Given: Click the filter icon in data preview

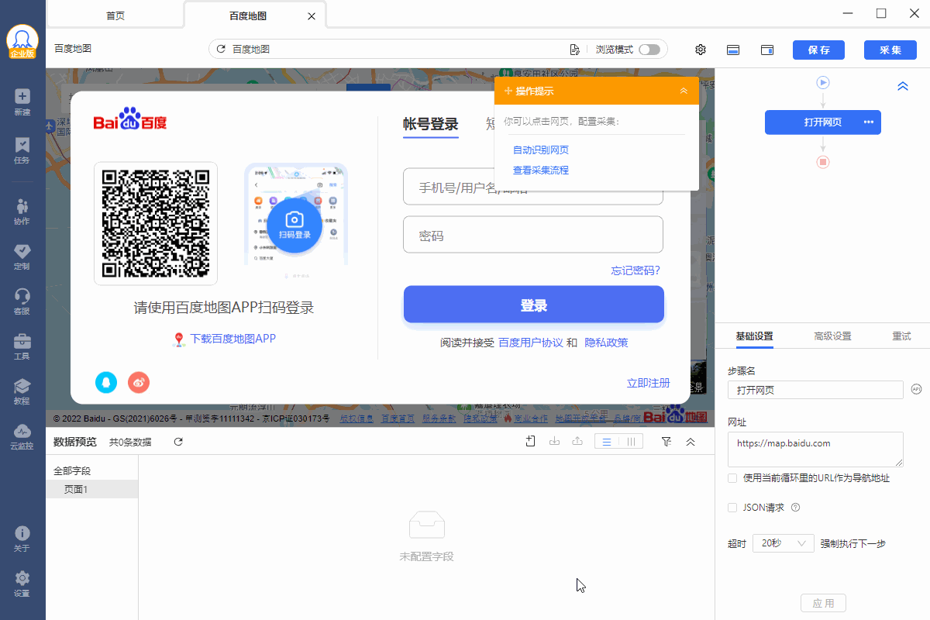Looking at the screenshot, I should coord(666,441).
